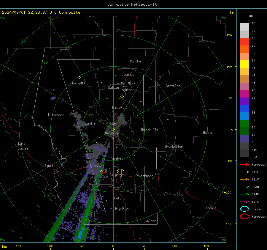This screenshot has width=267, height=250.
Task: Click the dBZ legend heading
Action: coord(252,16)
